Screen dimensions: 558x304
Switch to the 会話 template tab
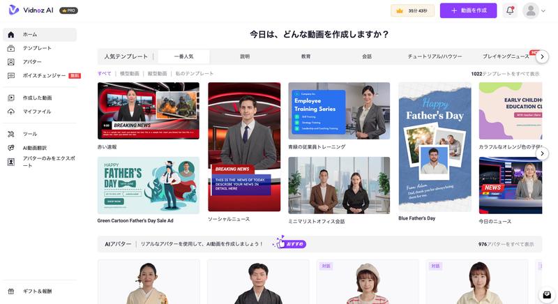[x=367, y=56]
